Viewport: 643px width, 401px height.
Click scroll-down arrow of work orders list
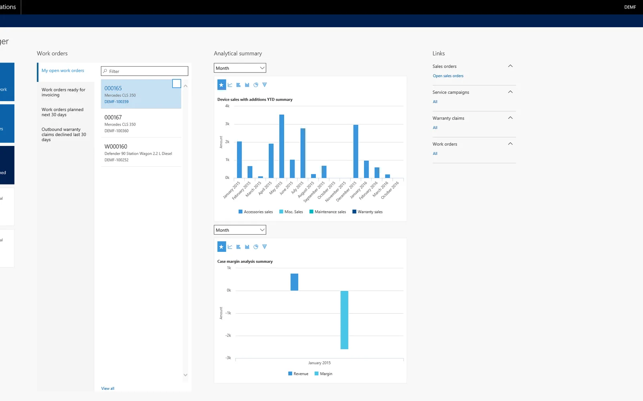[x=185, y=375]
